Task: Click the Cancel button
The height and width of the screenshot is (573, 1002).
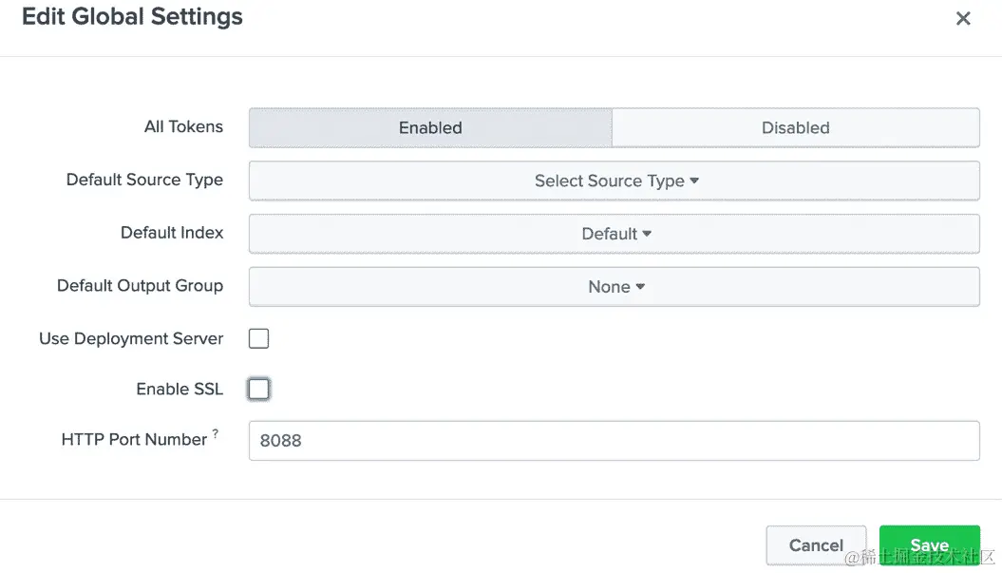Action: coord(816,545)
